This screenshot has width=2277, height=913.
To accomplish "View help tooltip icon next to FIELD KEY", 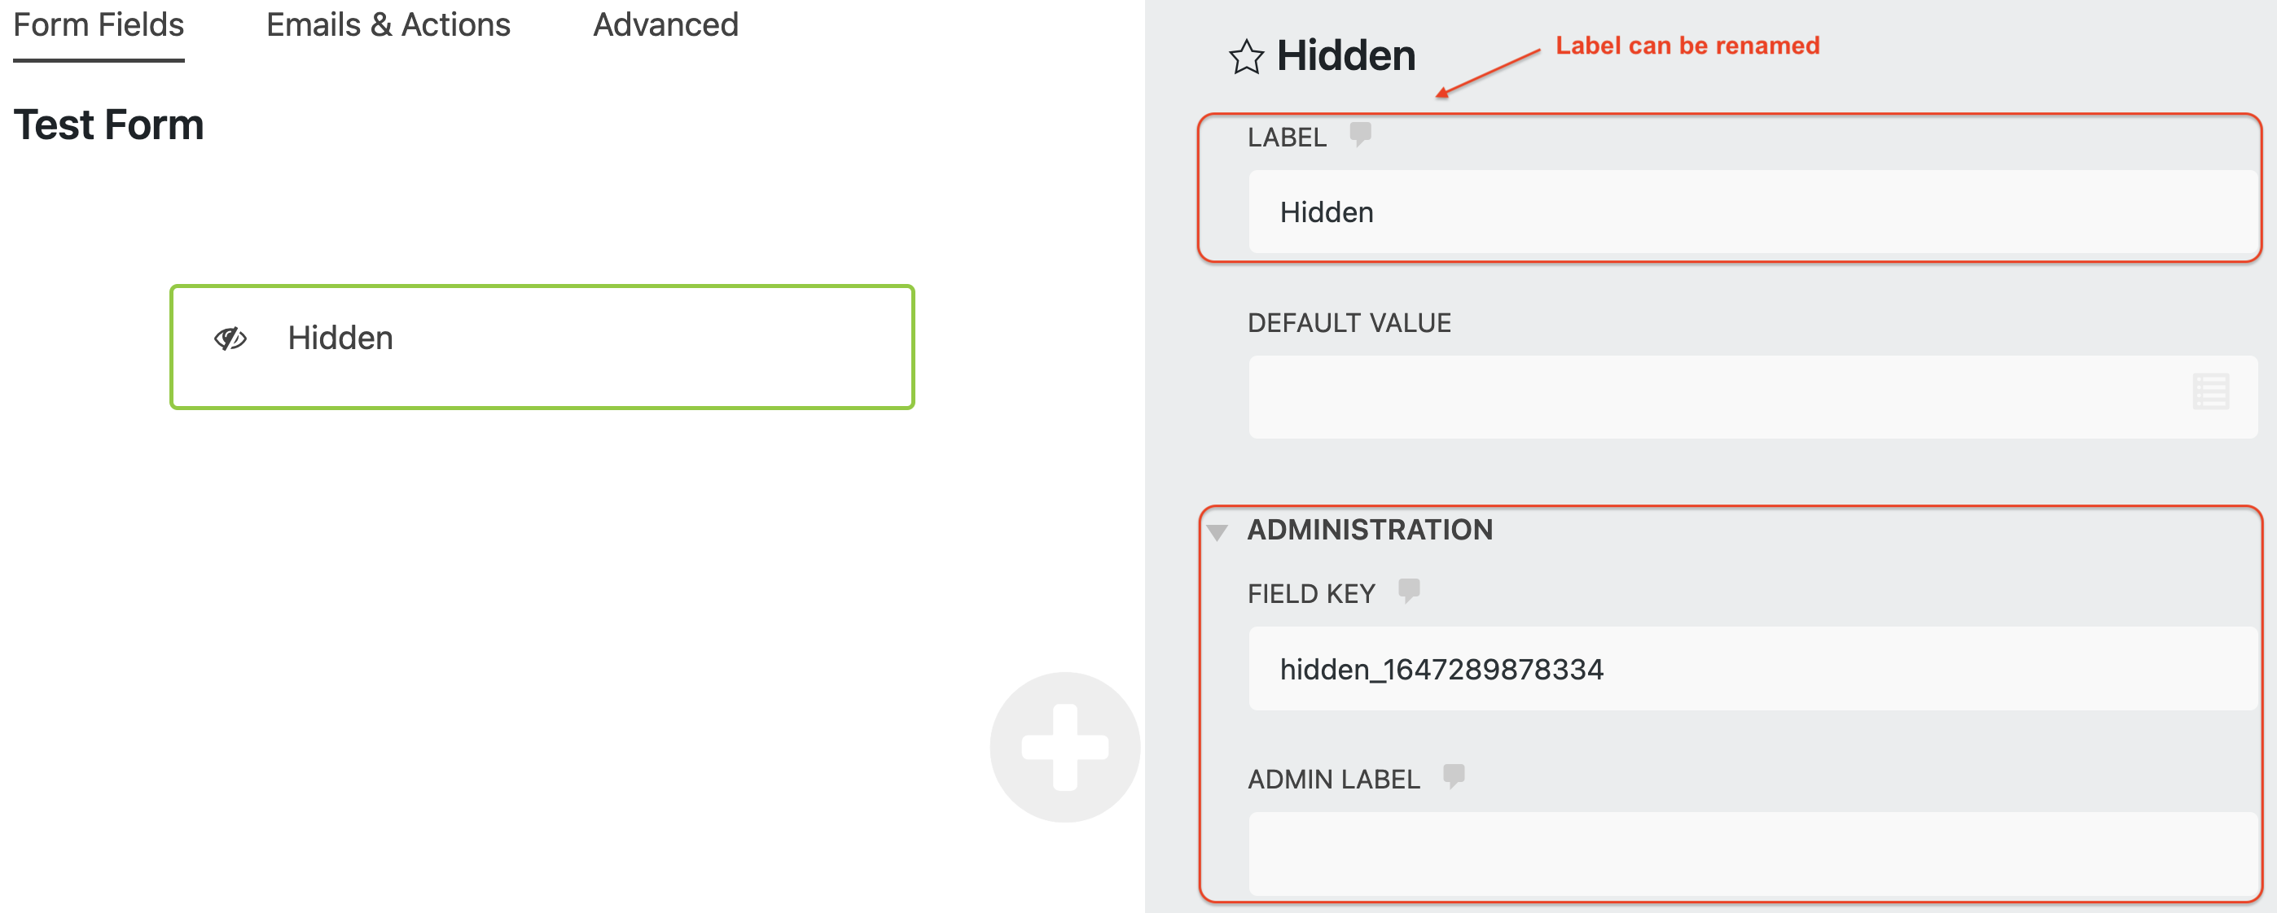I will pos(1409,592).
